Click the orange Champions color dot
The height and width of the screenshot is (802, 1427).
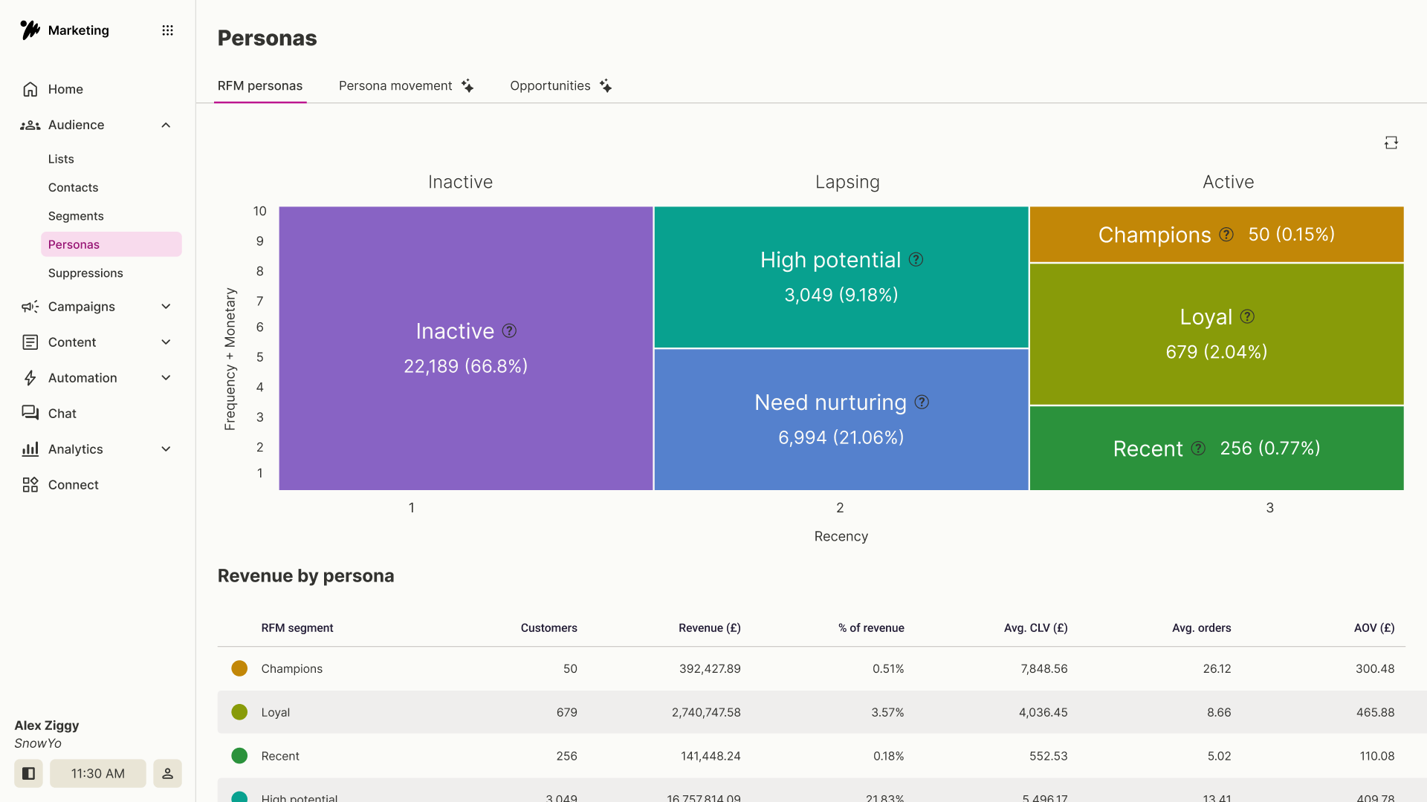tap(239, 668)
